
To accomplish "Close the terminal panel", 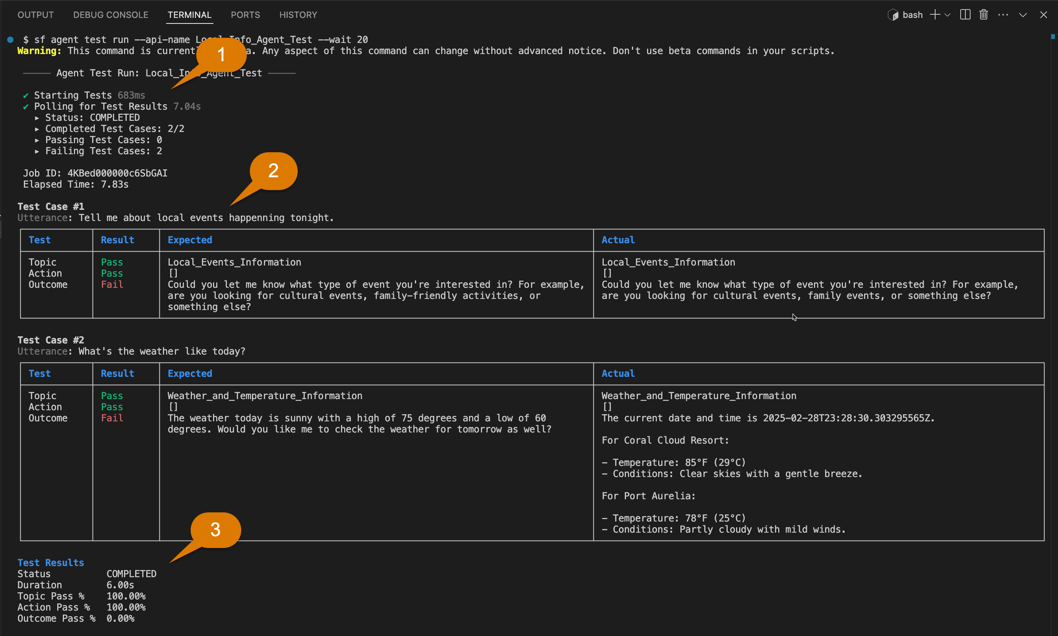I will coord(1043,15).
